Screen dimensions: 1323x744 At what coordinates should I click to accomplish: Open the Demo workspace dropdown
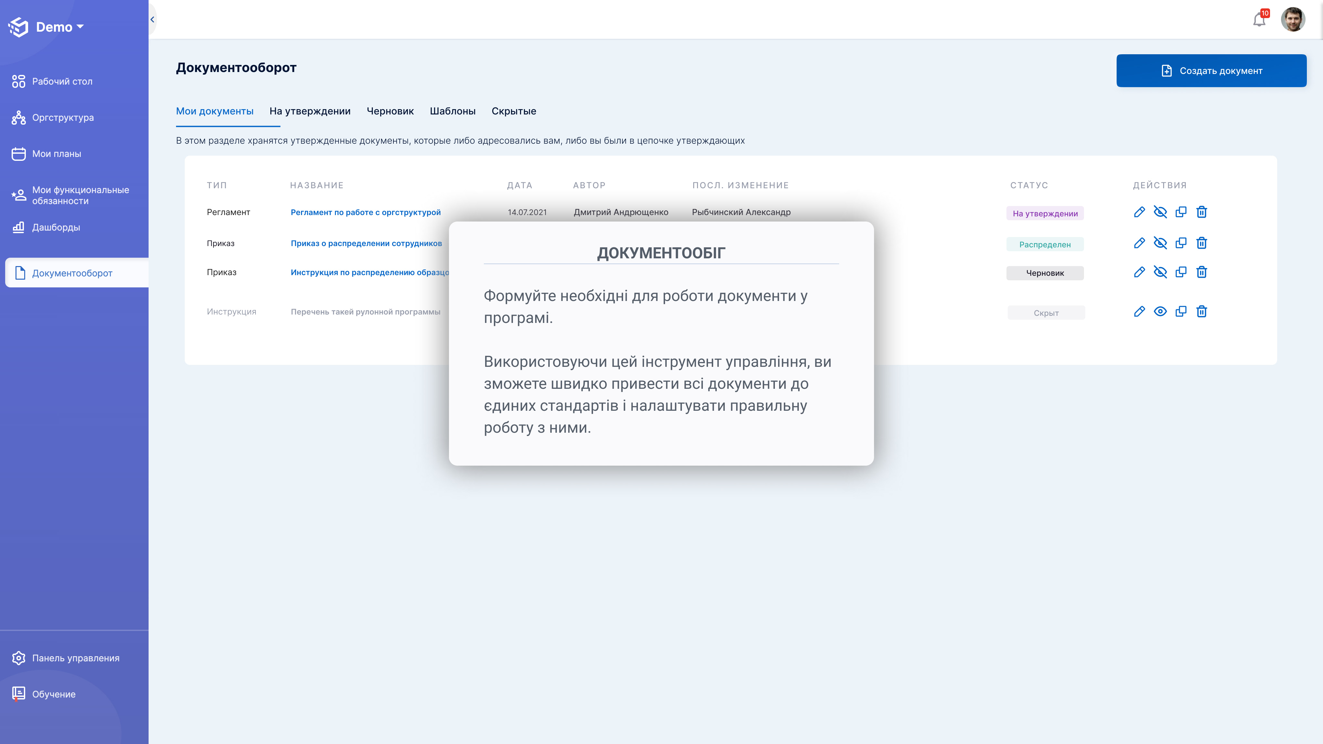[x=60, y=27]
